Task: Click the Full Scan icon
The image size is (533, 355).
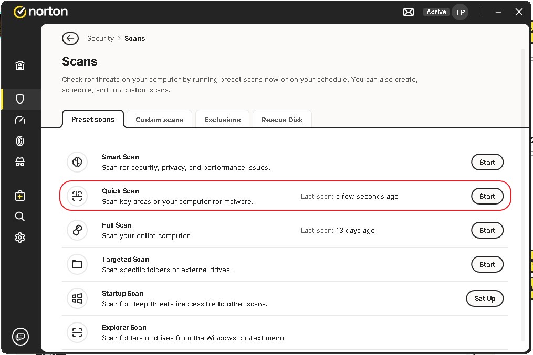Action: (77, 230)
